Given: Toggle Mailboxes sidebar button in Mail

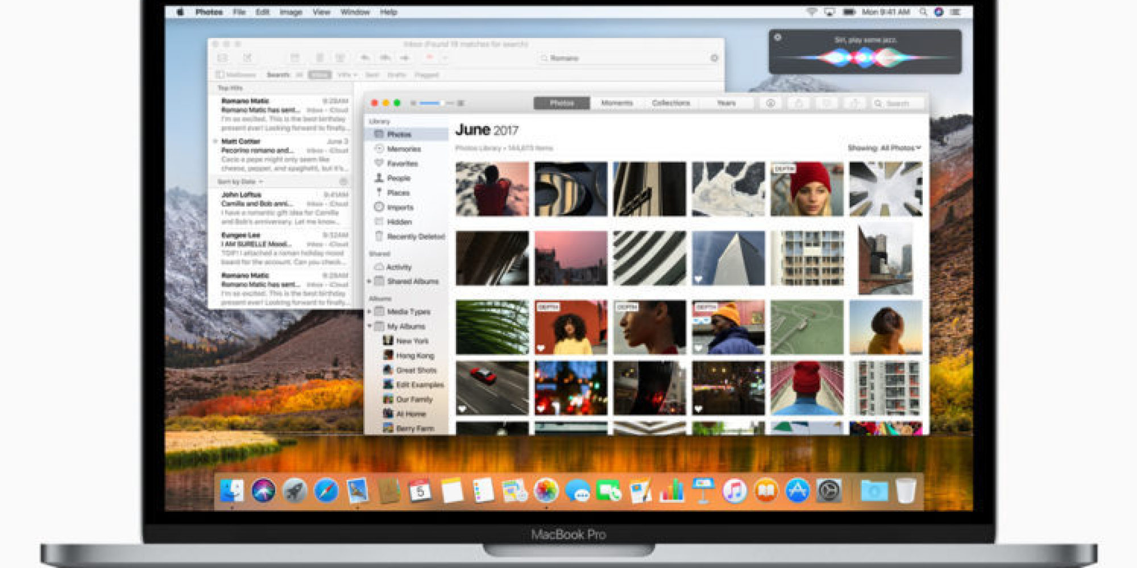Looking at the screenshot, I should pos(236,75).
